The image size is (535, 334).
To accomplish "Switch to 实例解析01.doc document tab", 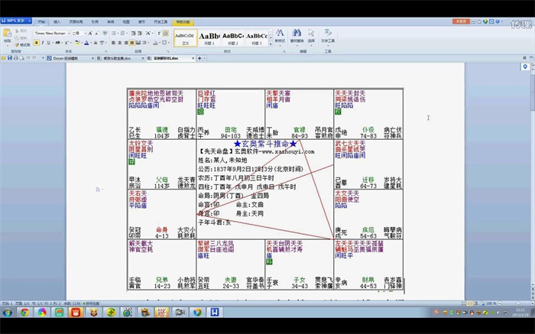I will pyautogui.click(x=171, y=58).
